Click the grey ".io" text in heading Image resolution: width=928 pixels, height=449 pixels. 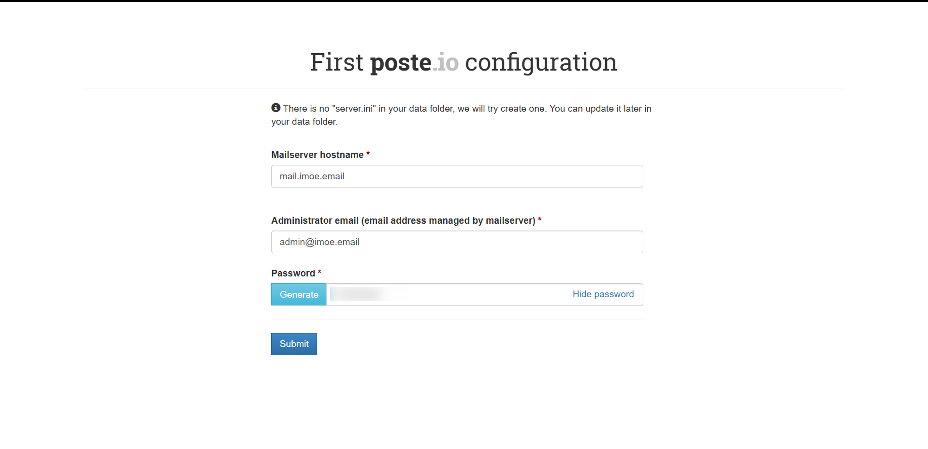pyautogui.click(x=446, y=63)
